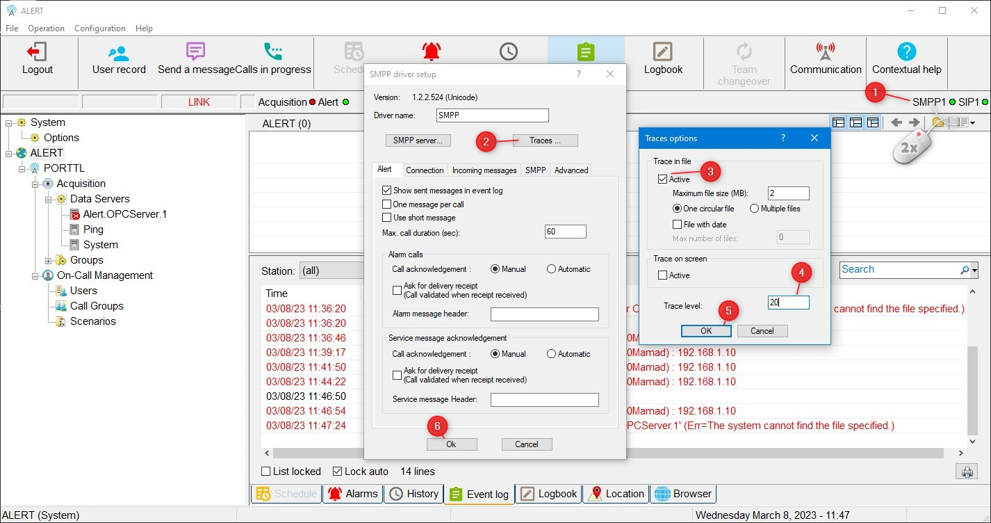Screen dimensions: 991x523
Task: Collapse the Data Servers tree node
Action: [x=49, y=199]
